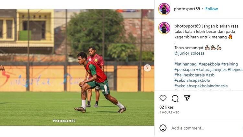Open the #sepakbola hashtag
Image resolution: width=243 pixels, height=137 pixels.
pos(209,64)
